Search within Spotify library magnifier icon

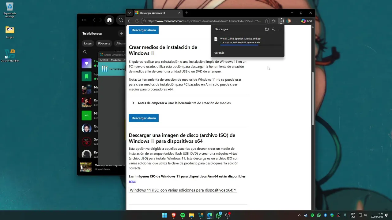click(x=85, y=52)
